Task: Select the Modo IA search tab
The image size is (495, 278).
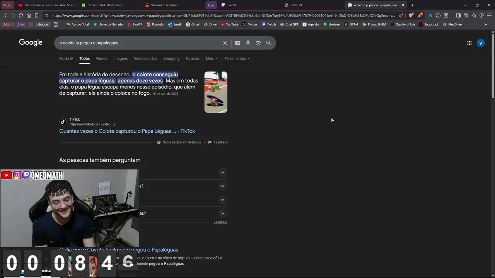Action: 66,58
